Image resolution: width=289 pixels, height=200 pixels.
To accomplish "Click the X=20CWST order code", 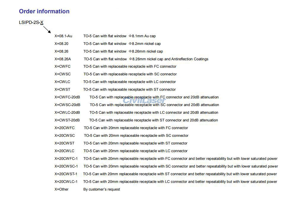I will click(x=64, y=143).
